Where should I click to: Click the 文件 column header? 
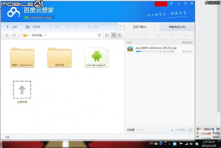click(129, 43)
